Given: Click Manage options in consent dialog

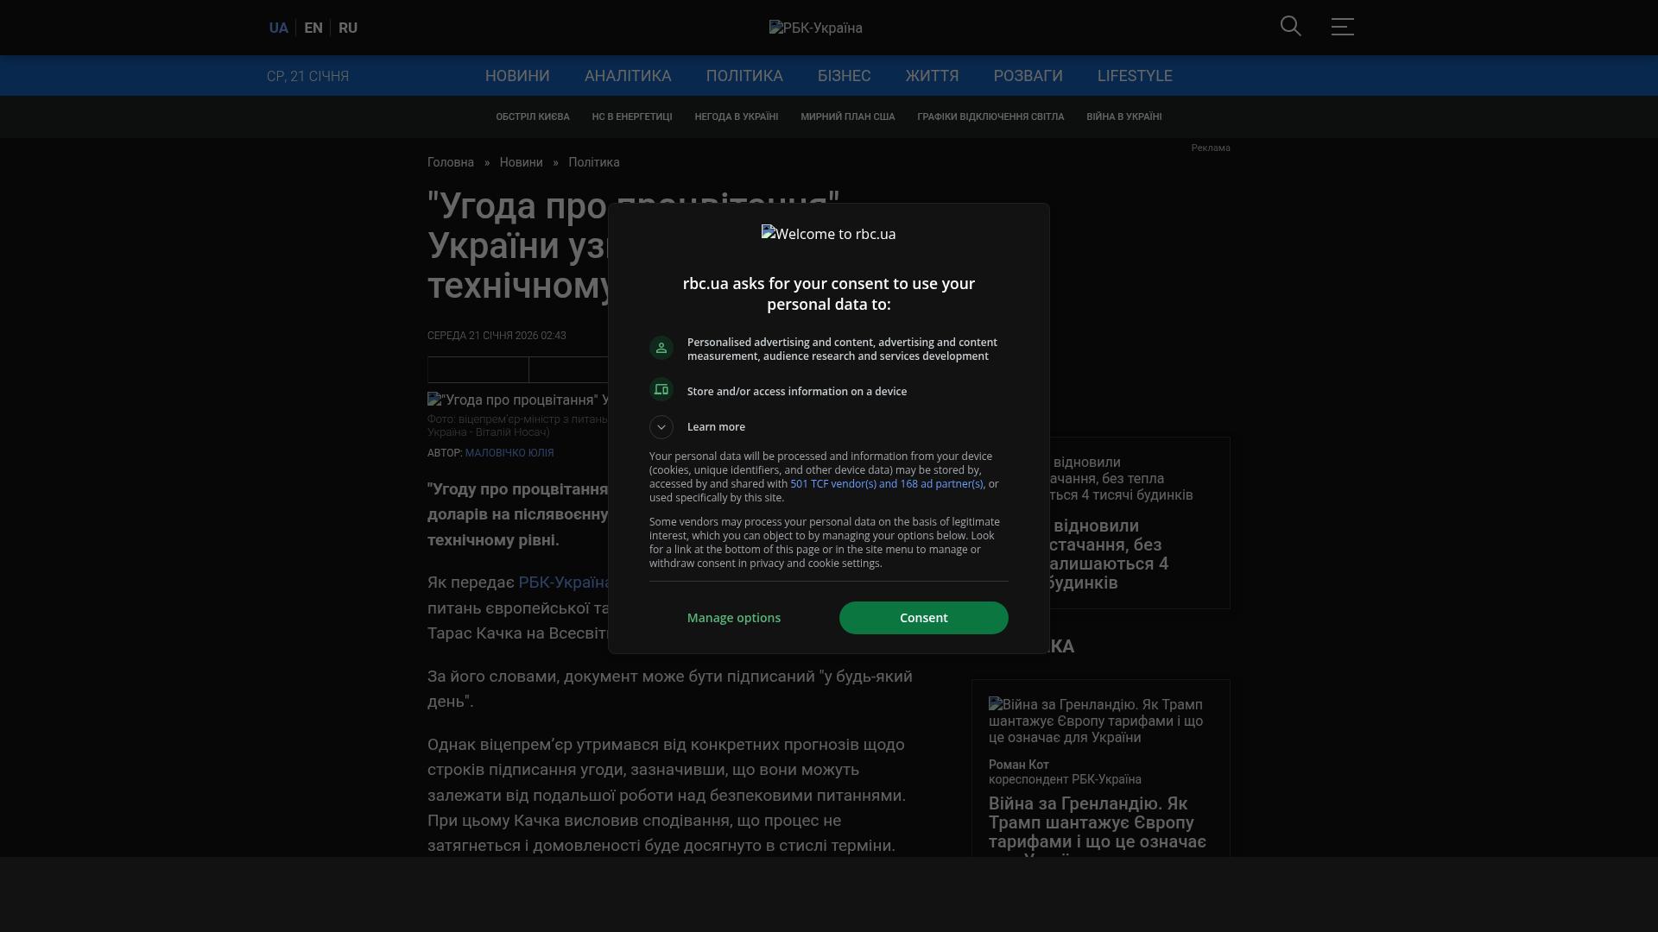Looking at the screenshot, I should (734, 618).
